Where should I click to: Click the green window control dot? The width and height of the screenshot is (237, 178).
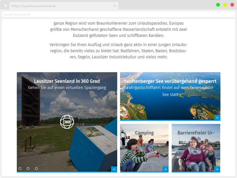pos(218,5)
